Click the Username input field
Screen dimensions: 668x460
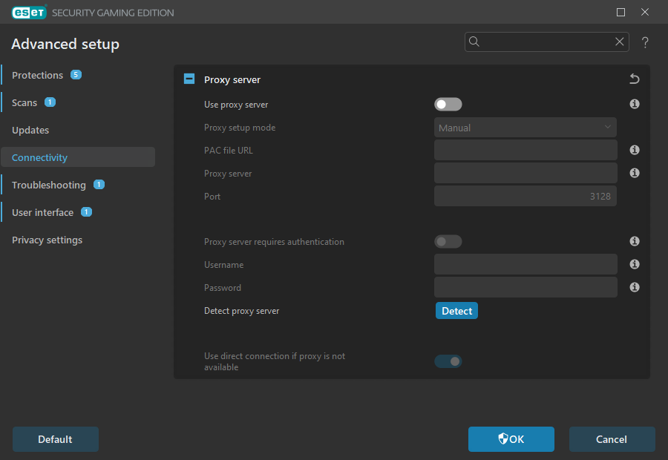click(x=525, y=264)
